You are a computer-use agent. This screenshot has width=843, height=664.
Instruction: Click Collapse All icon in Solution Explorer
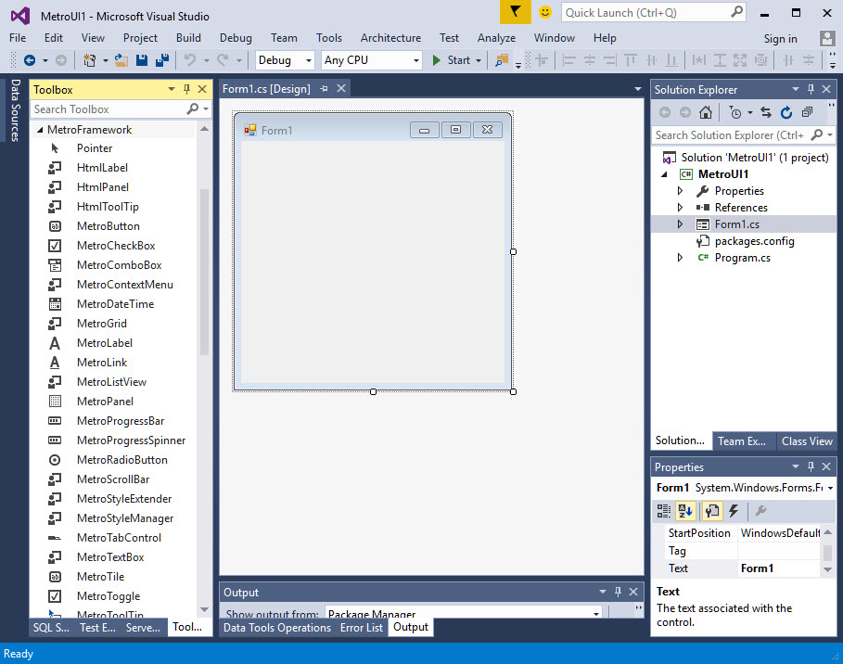(x=808, y=112)
